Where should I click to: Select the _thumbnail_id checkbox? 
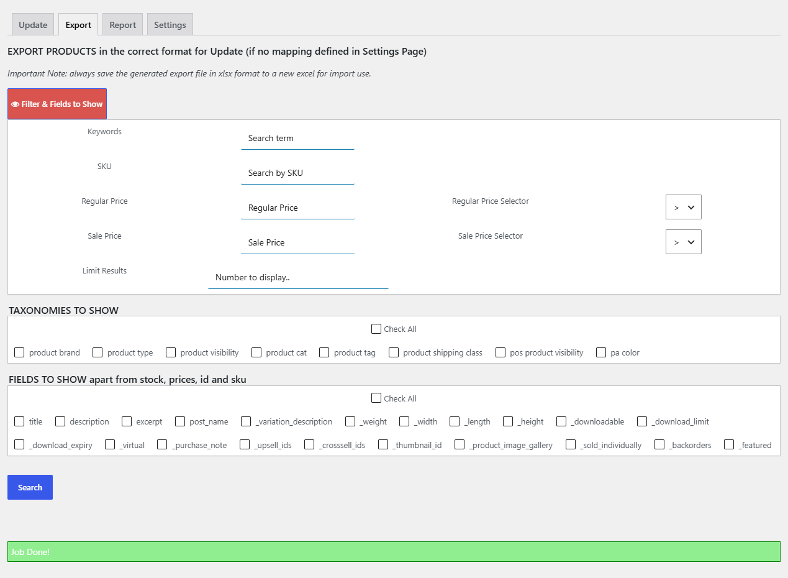pos(383,444)
